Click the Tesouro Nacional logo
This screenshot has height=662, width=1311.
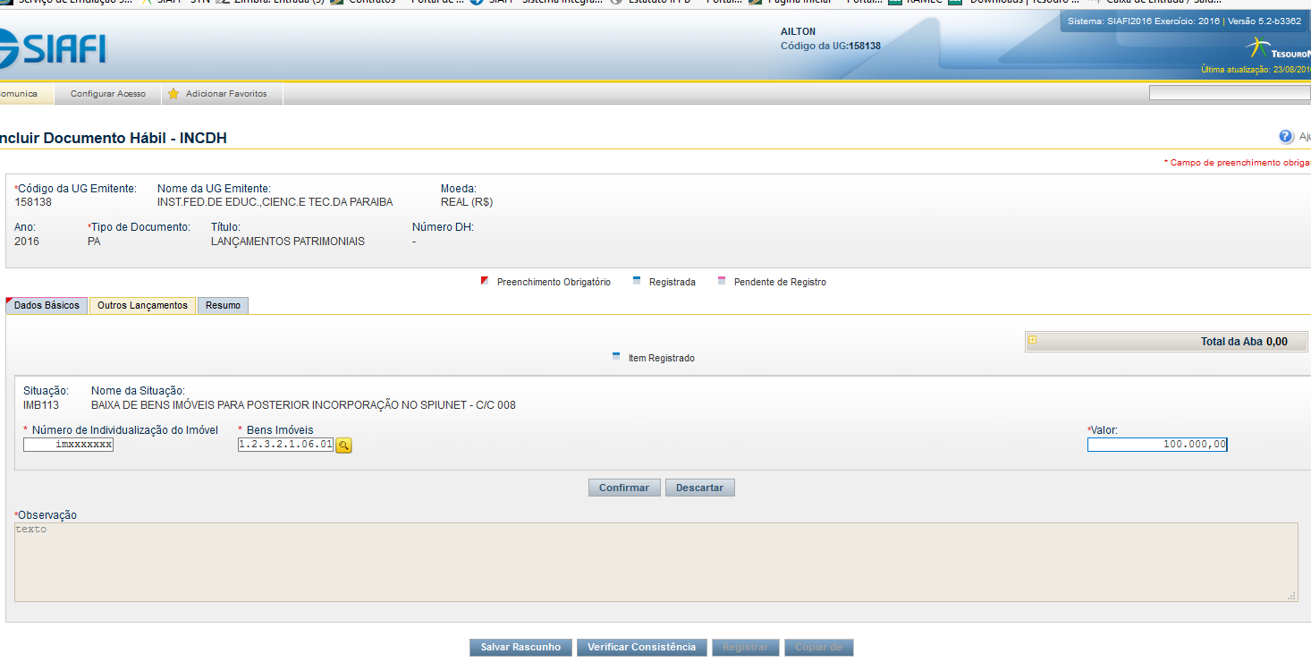pyautogui.click(x=1278, y=50)
